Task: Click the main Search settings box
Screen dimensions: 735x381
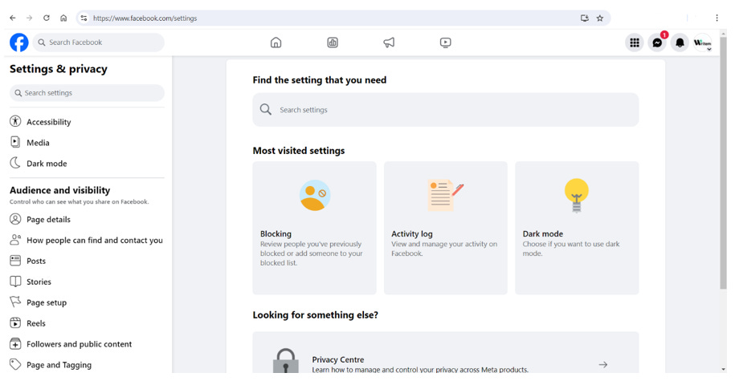Action: [x=445, y=110]
